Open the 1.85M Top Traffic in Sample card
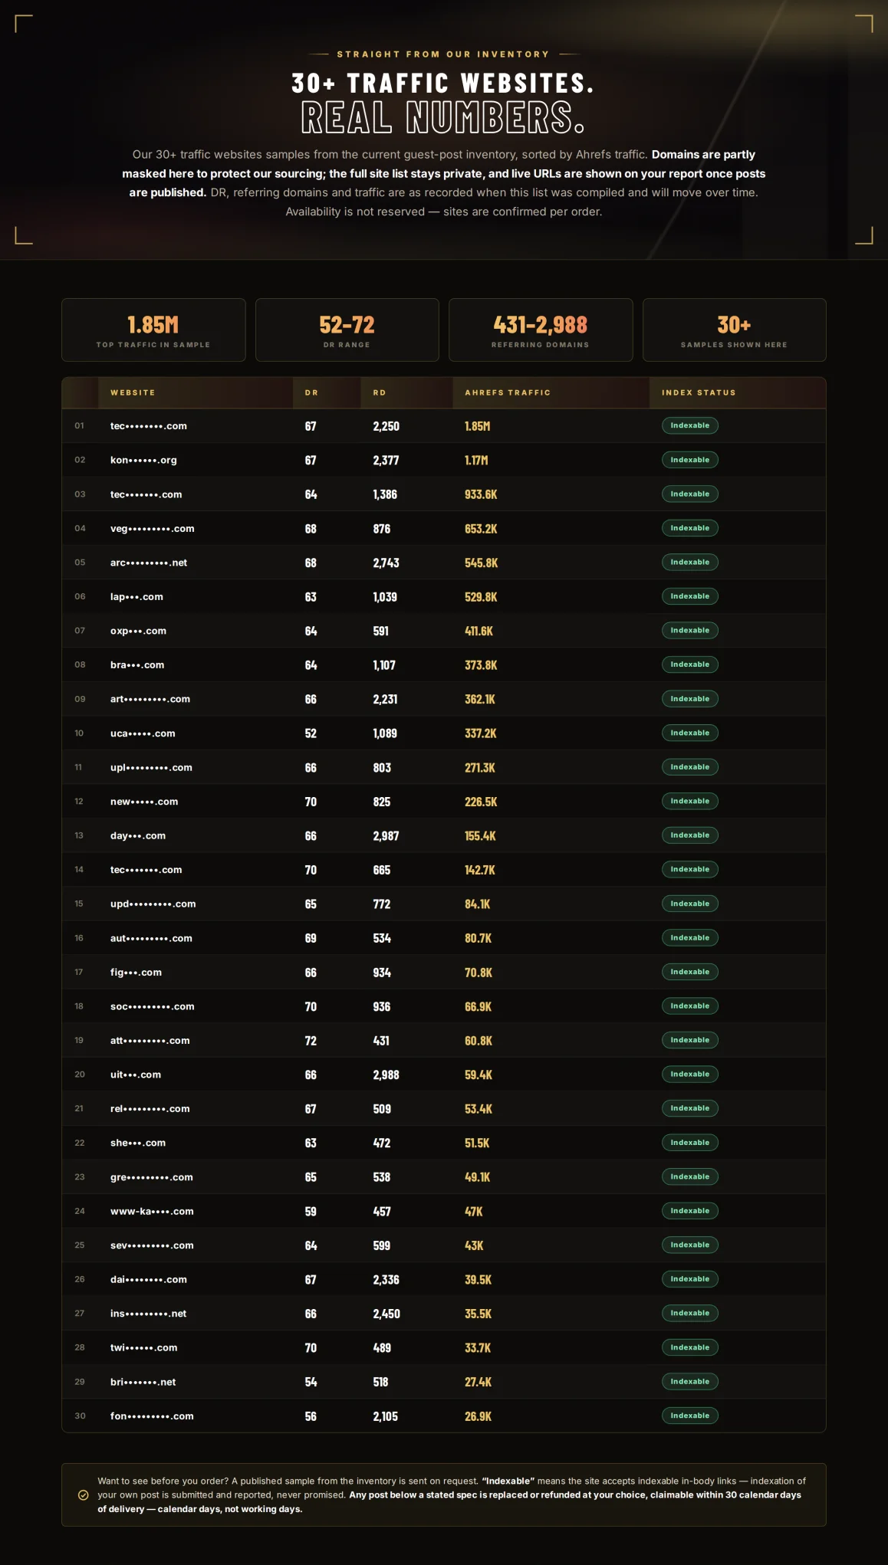This screenshot has height=1565, width=888. point(153,330)
